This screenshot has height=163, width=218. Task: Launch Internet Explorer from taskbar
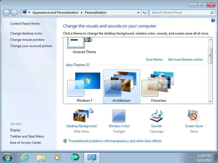click(x=24, y=158)
